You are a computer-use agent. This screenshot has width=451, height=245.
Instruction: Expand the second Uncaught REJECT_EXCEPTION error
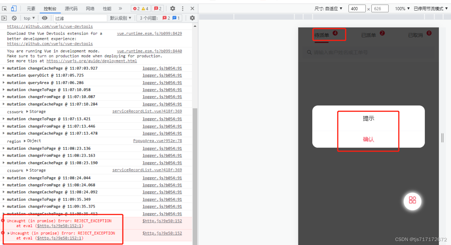click(8, 233)
